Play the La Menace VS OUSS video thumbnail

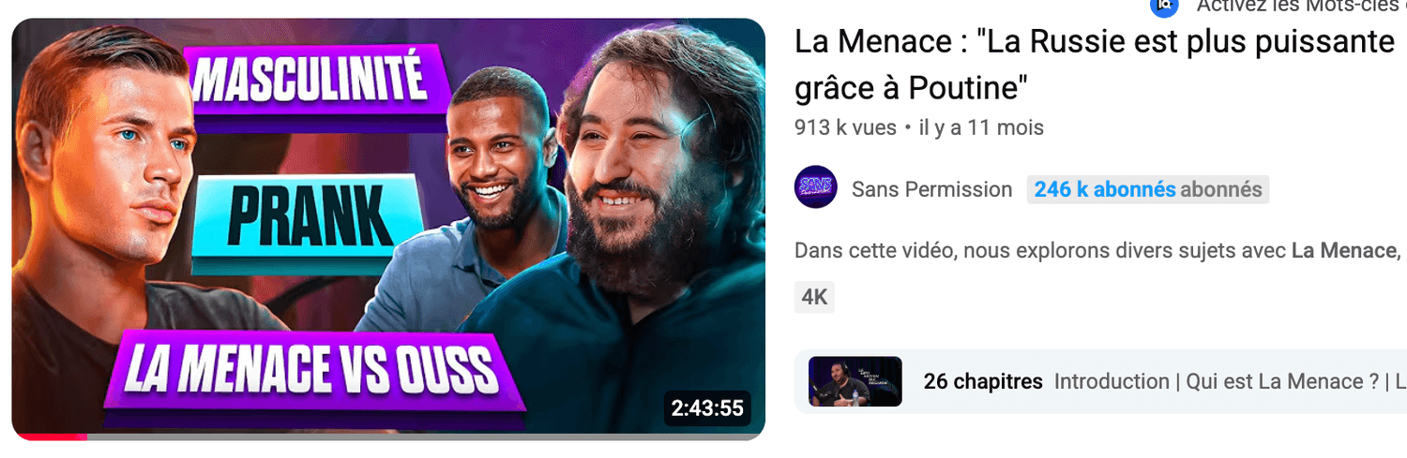[x=388, y=229]
